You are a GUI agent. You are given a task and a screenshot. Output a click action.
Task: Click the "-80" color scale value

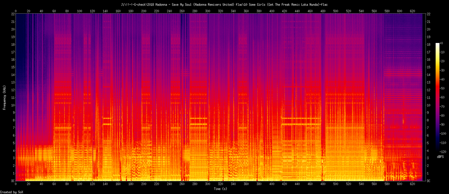442,116
